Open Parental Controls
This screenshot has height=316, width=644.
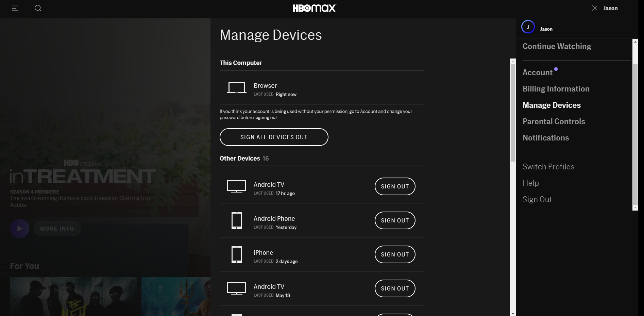tap(554, 121)
